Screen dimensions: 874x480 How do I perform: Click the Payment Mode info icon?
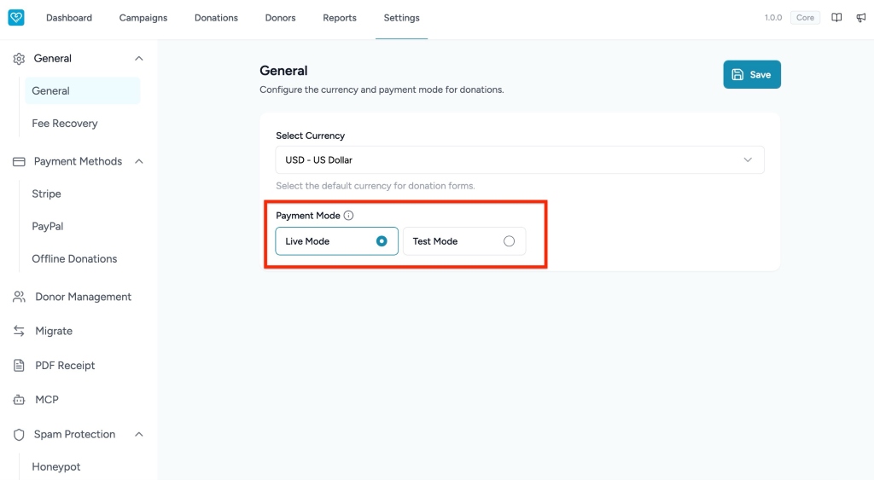click(x=348, y=216)
